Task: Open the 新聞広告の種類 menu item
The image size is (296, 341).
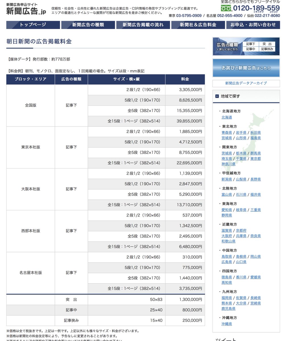Action: click(x=88, y=25)
